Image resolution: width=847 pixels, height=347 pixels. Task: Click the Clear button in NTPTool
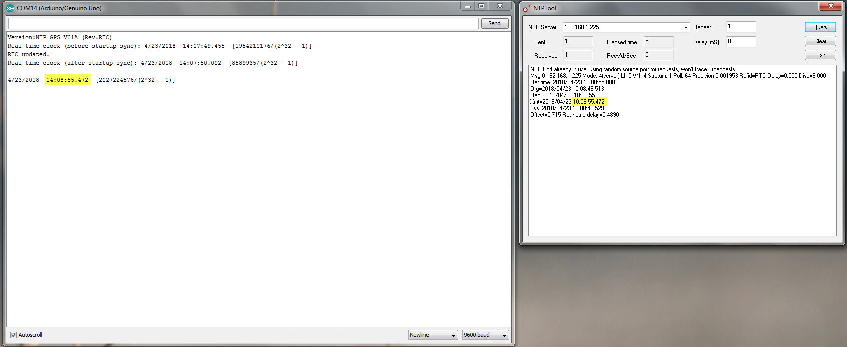[820, 41]
